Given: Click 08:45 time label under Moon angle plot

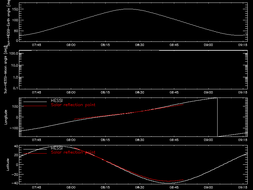Looking at the screenshot, I should tap(174, 92).
